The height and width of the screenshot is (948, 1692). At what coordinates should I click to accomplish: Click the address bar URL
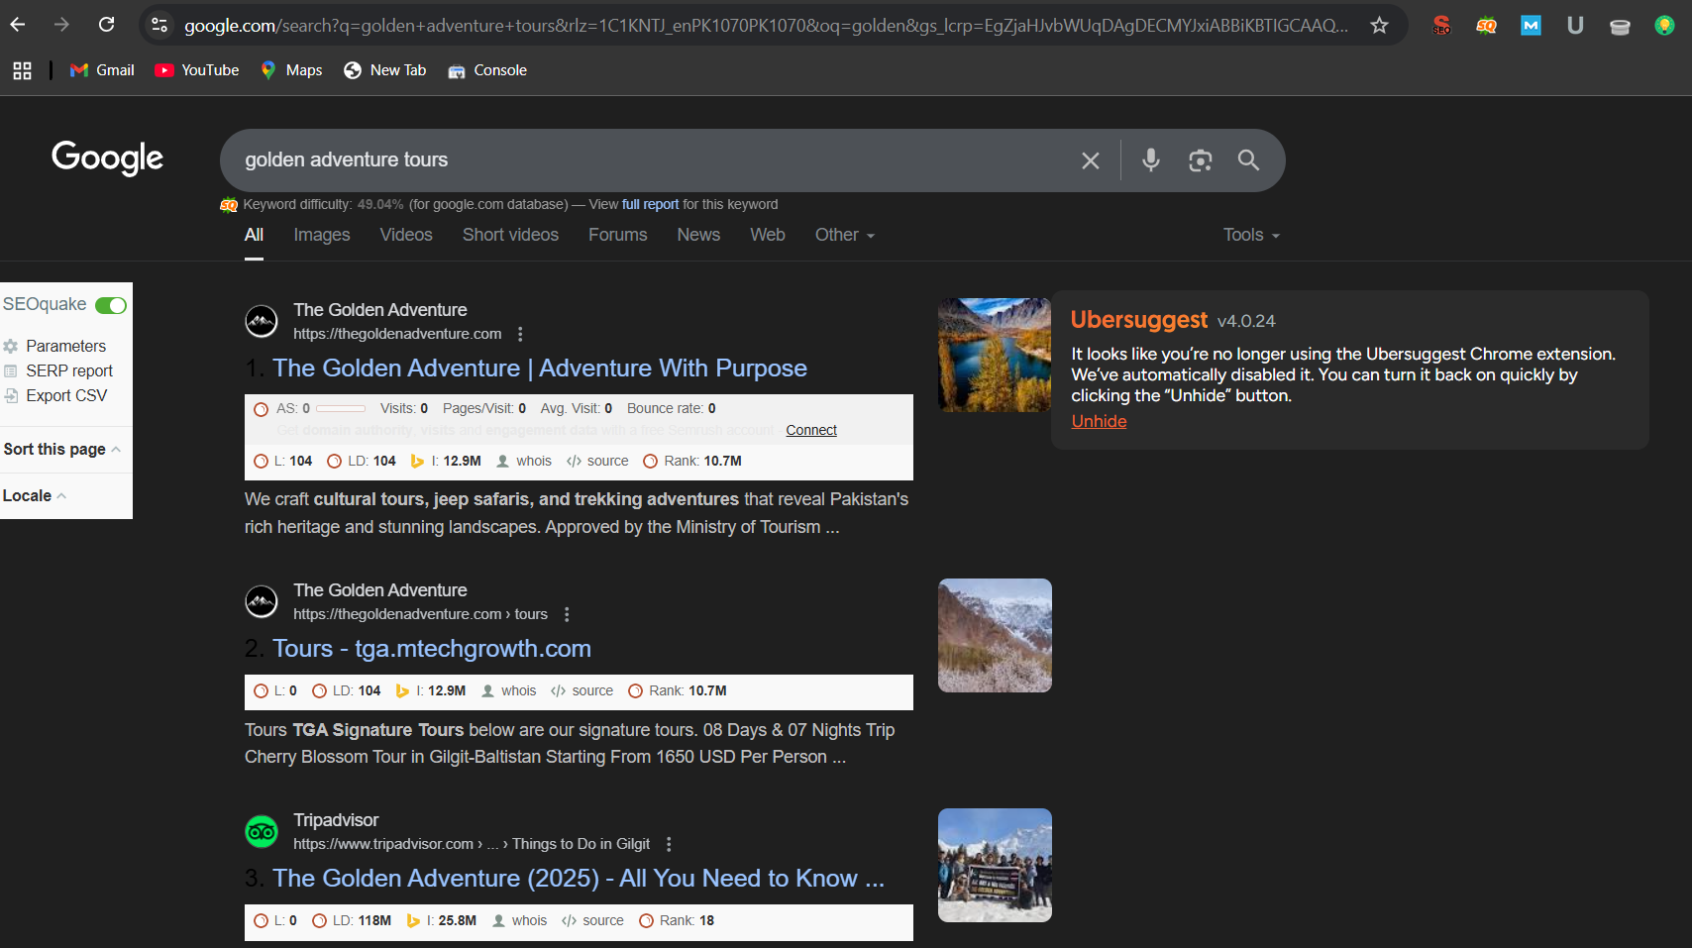tap(765, 25)
